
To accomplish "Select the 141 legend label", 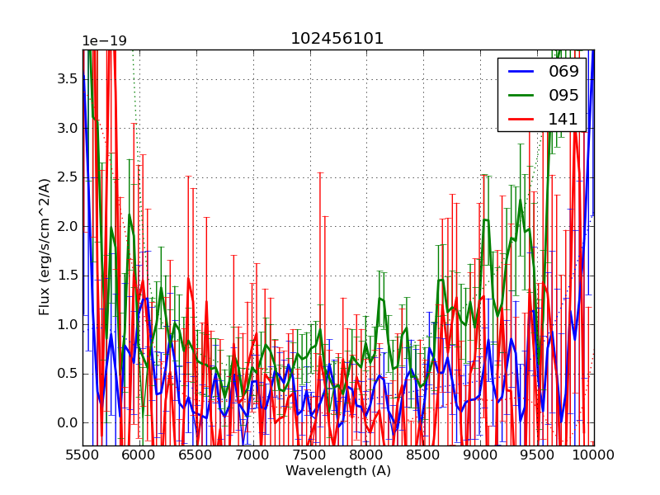I will [563, 119].
